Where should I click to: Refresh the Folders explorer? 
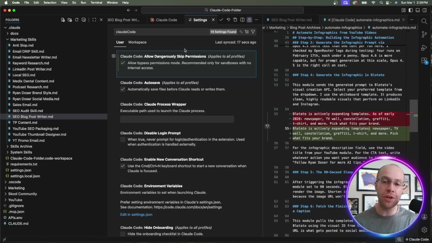pos(77,20)
